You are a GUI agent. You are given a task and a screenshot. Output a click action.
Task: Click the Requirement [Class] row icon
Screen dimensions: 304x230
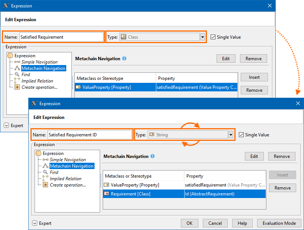tap(107, 194)
